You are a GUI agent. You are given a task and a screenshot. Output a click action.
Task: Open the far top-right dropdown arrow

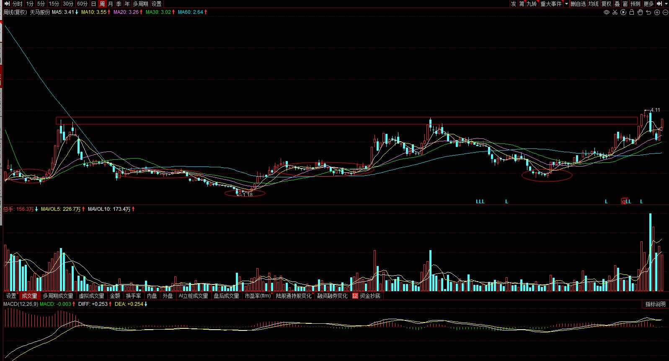tap(666, 4)
